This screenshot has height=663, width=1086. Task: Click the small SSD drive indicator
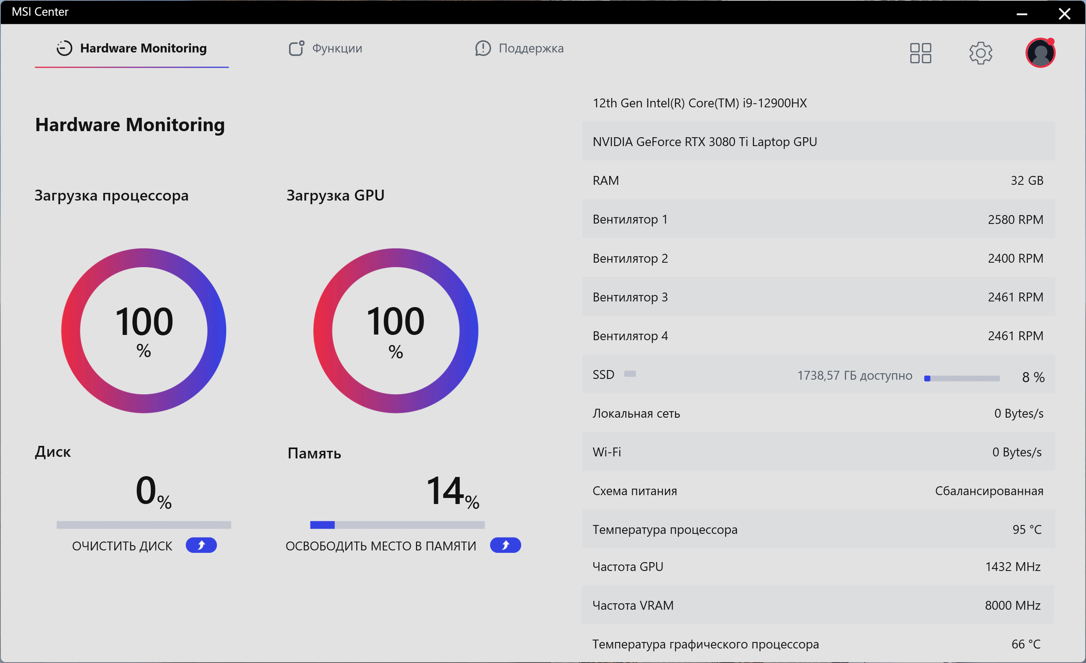click(630, 374)
